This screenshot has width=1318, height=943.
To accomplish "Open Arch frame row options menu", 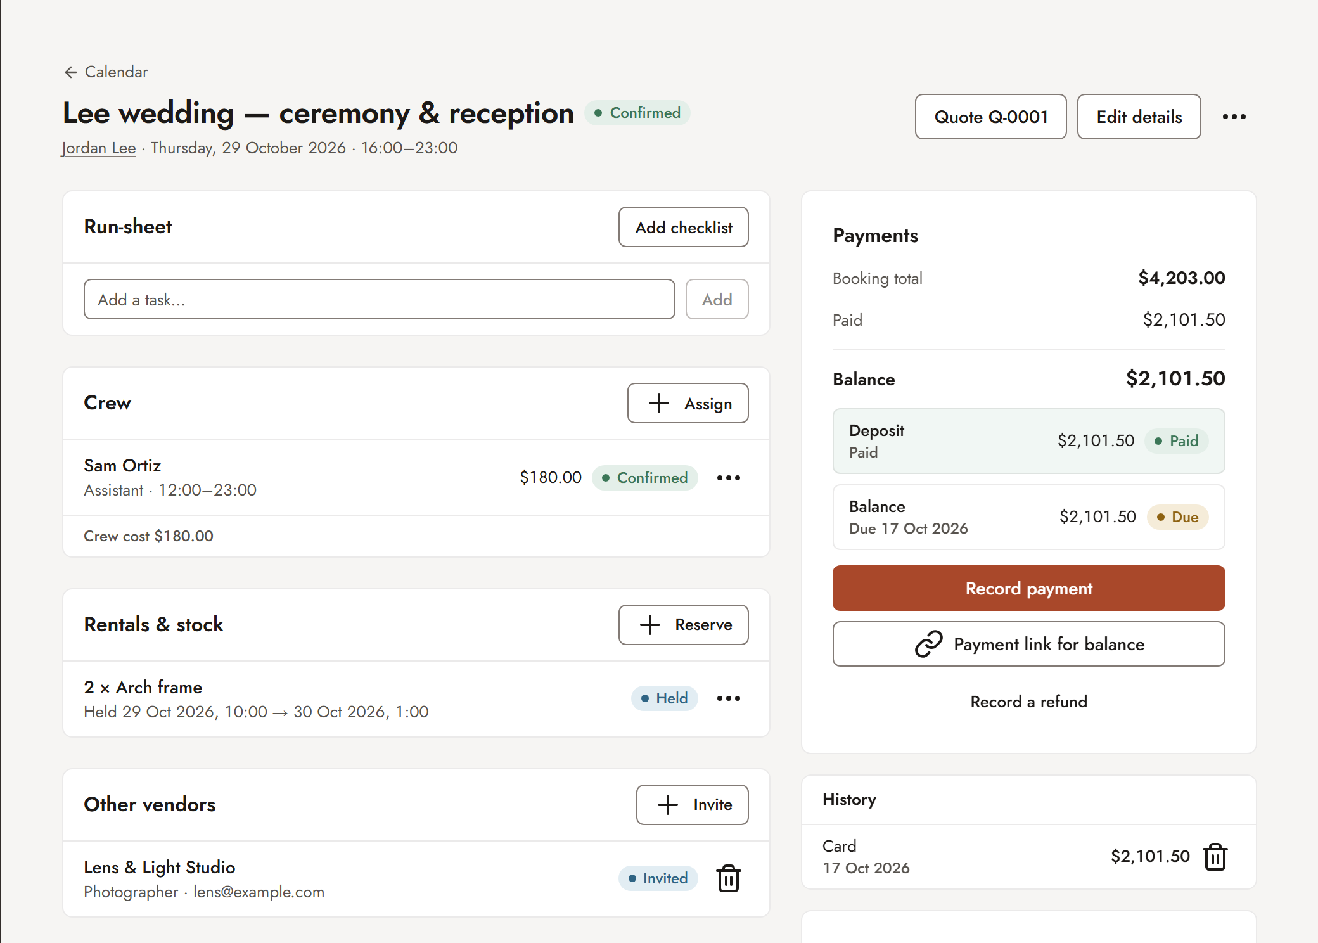I will (x=728, y=698).
